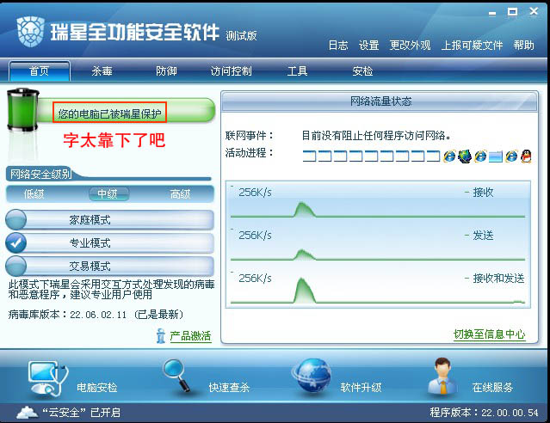
Task: Click the last Internet Explorer process icon
Action: coord(511,156)
